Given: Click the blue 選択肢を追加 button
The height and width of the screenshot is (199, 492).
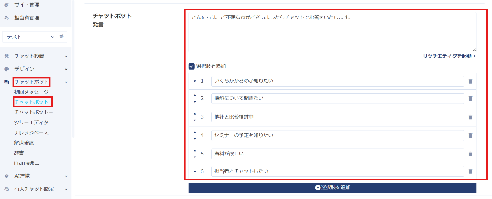Looking at the screenshot, I should point(333,188).
